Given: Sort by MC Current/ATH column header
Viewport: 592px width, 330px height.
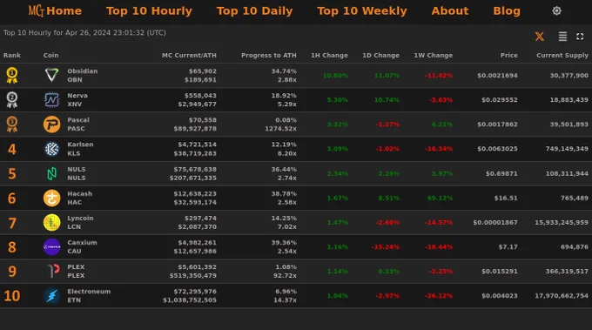Looking at the screenshot, I should (x=189, y=55).
